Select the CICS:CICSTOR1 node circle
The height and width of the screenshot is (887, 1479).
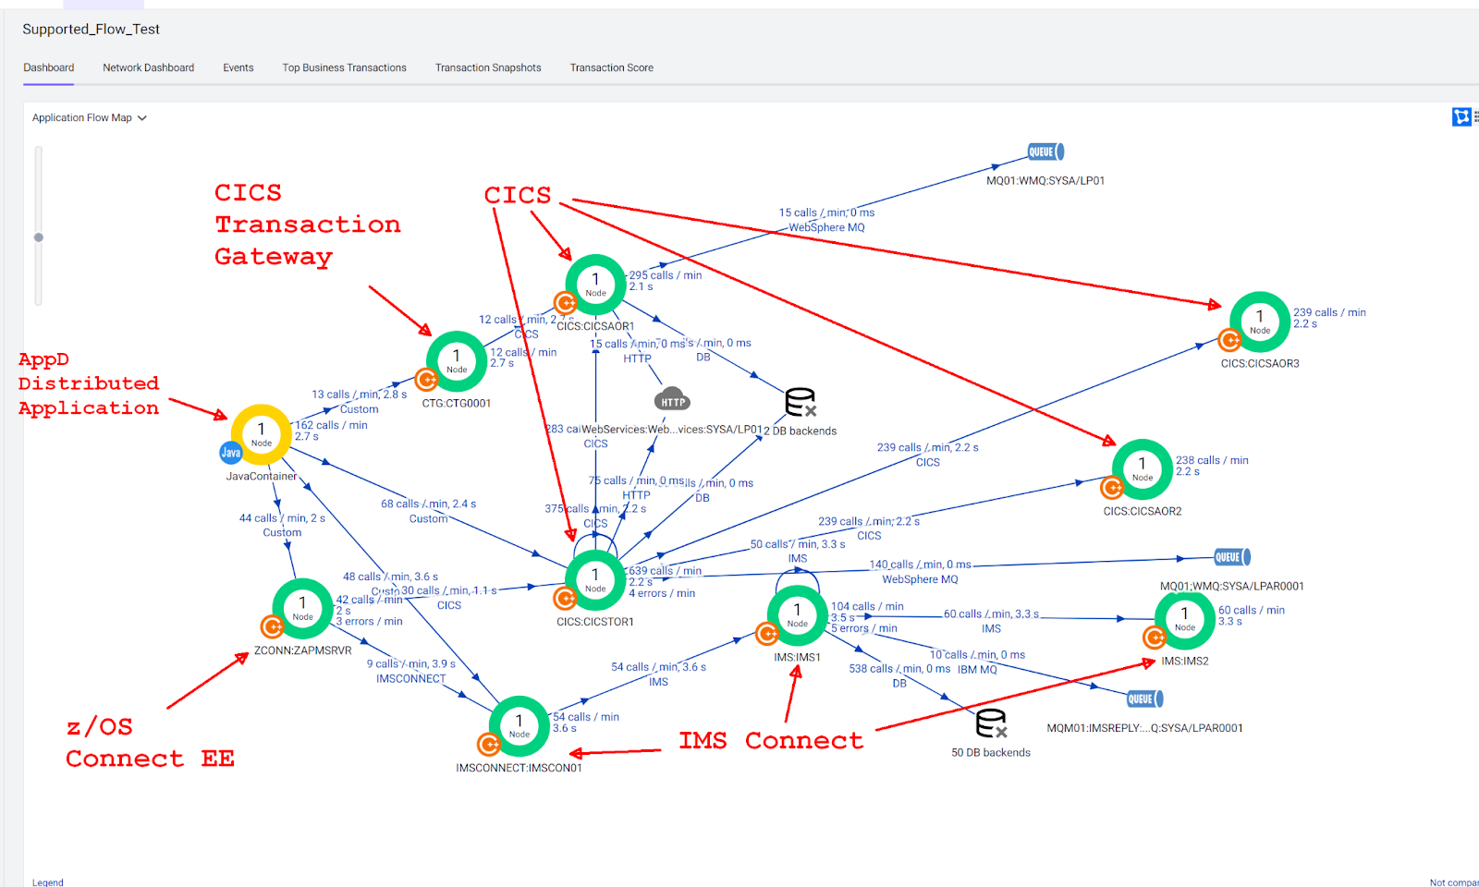(595, 580)
